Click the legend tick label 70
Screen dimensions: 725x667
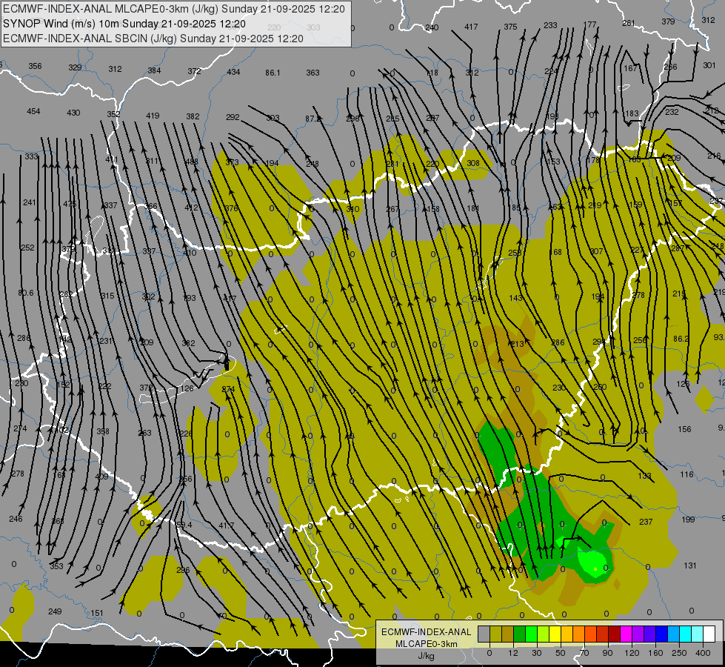coord(584,653)
